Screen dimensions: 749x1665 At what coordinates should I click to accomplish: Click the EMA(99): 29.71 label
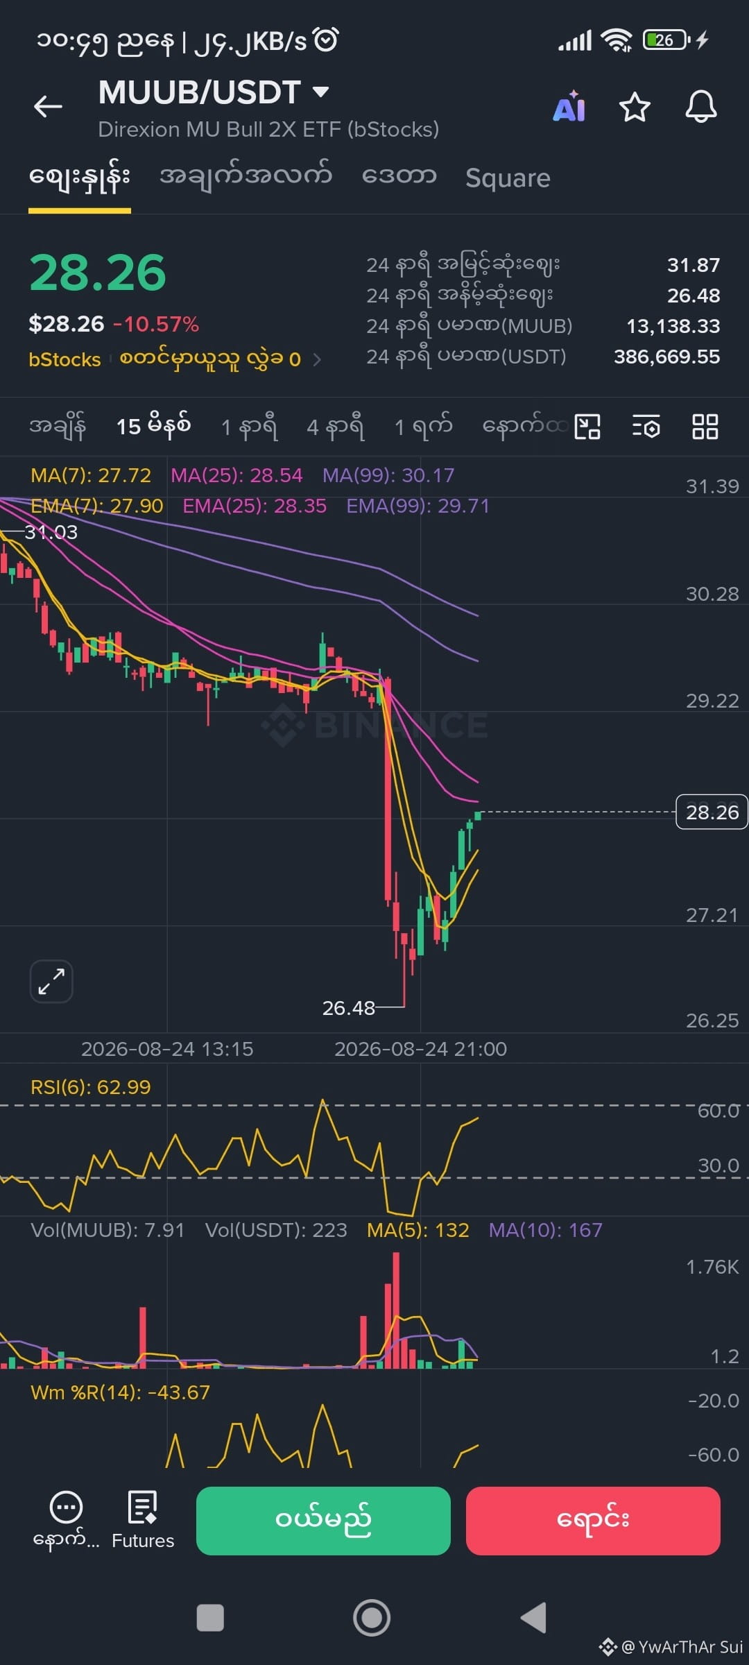(x=418, y=506)
